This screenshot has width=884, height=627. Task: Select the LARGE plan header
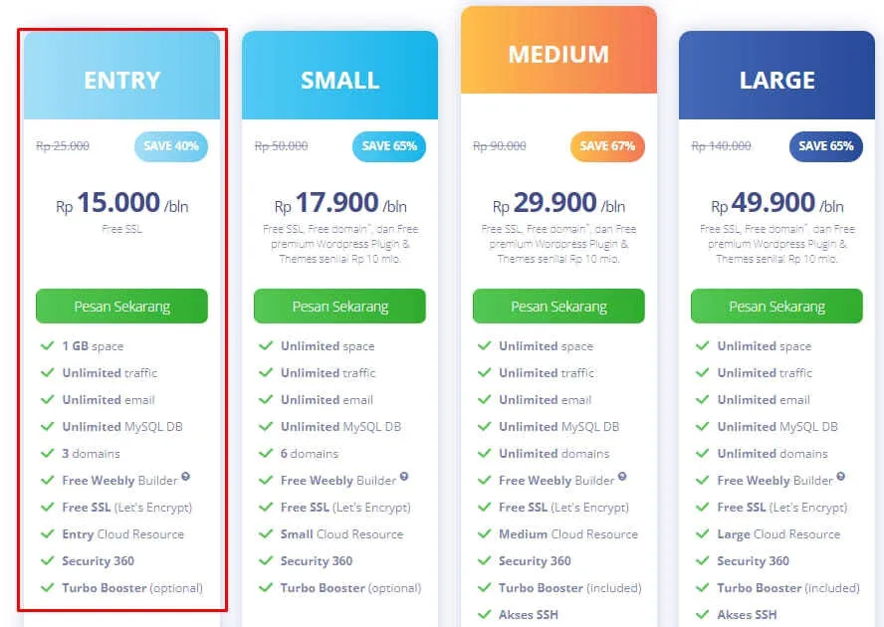click(776, 76)
